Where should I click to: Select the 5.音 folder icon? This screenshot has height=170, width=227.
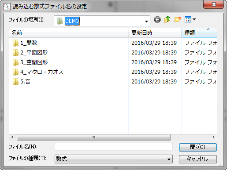coord(15,82)
